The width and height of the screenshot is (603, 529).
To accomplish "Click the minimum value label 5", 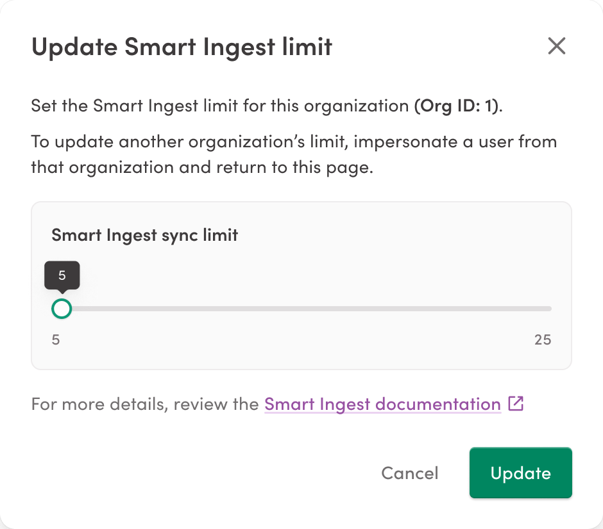I will coord(55,339).
